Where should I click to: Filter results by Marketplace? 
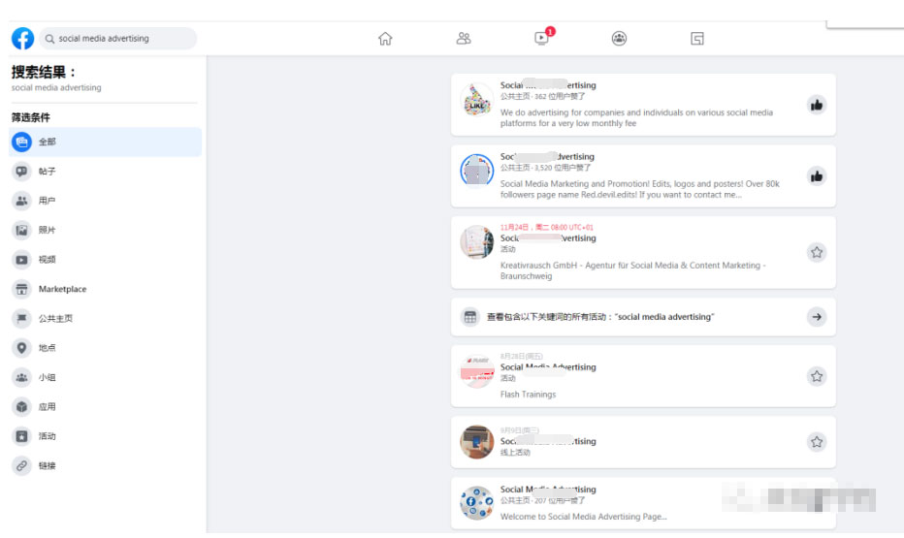[x=62, y=289]
